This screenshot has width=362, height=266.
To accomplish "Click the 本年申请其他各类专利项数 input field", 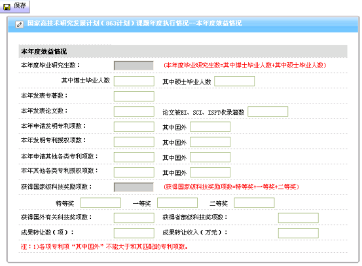I will point(134,157).
